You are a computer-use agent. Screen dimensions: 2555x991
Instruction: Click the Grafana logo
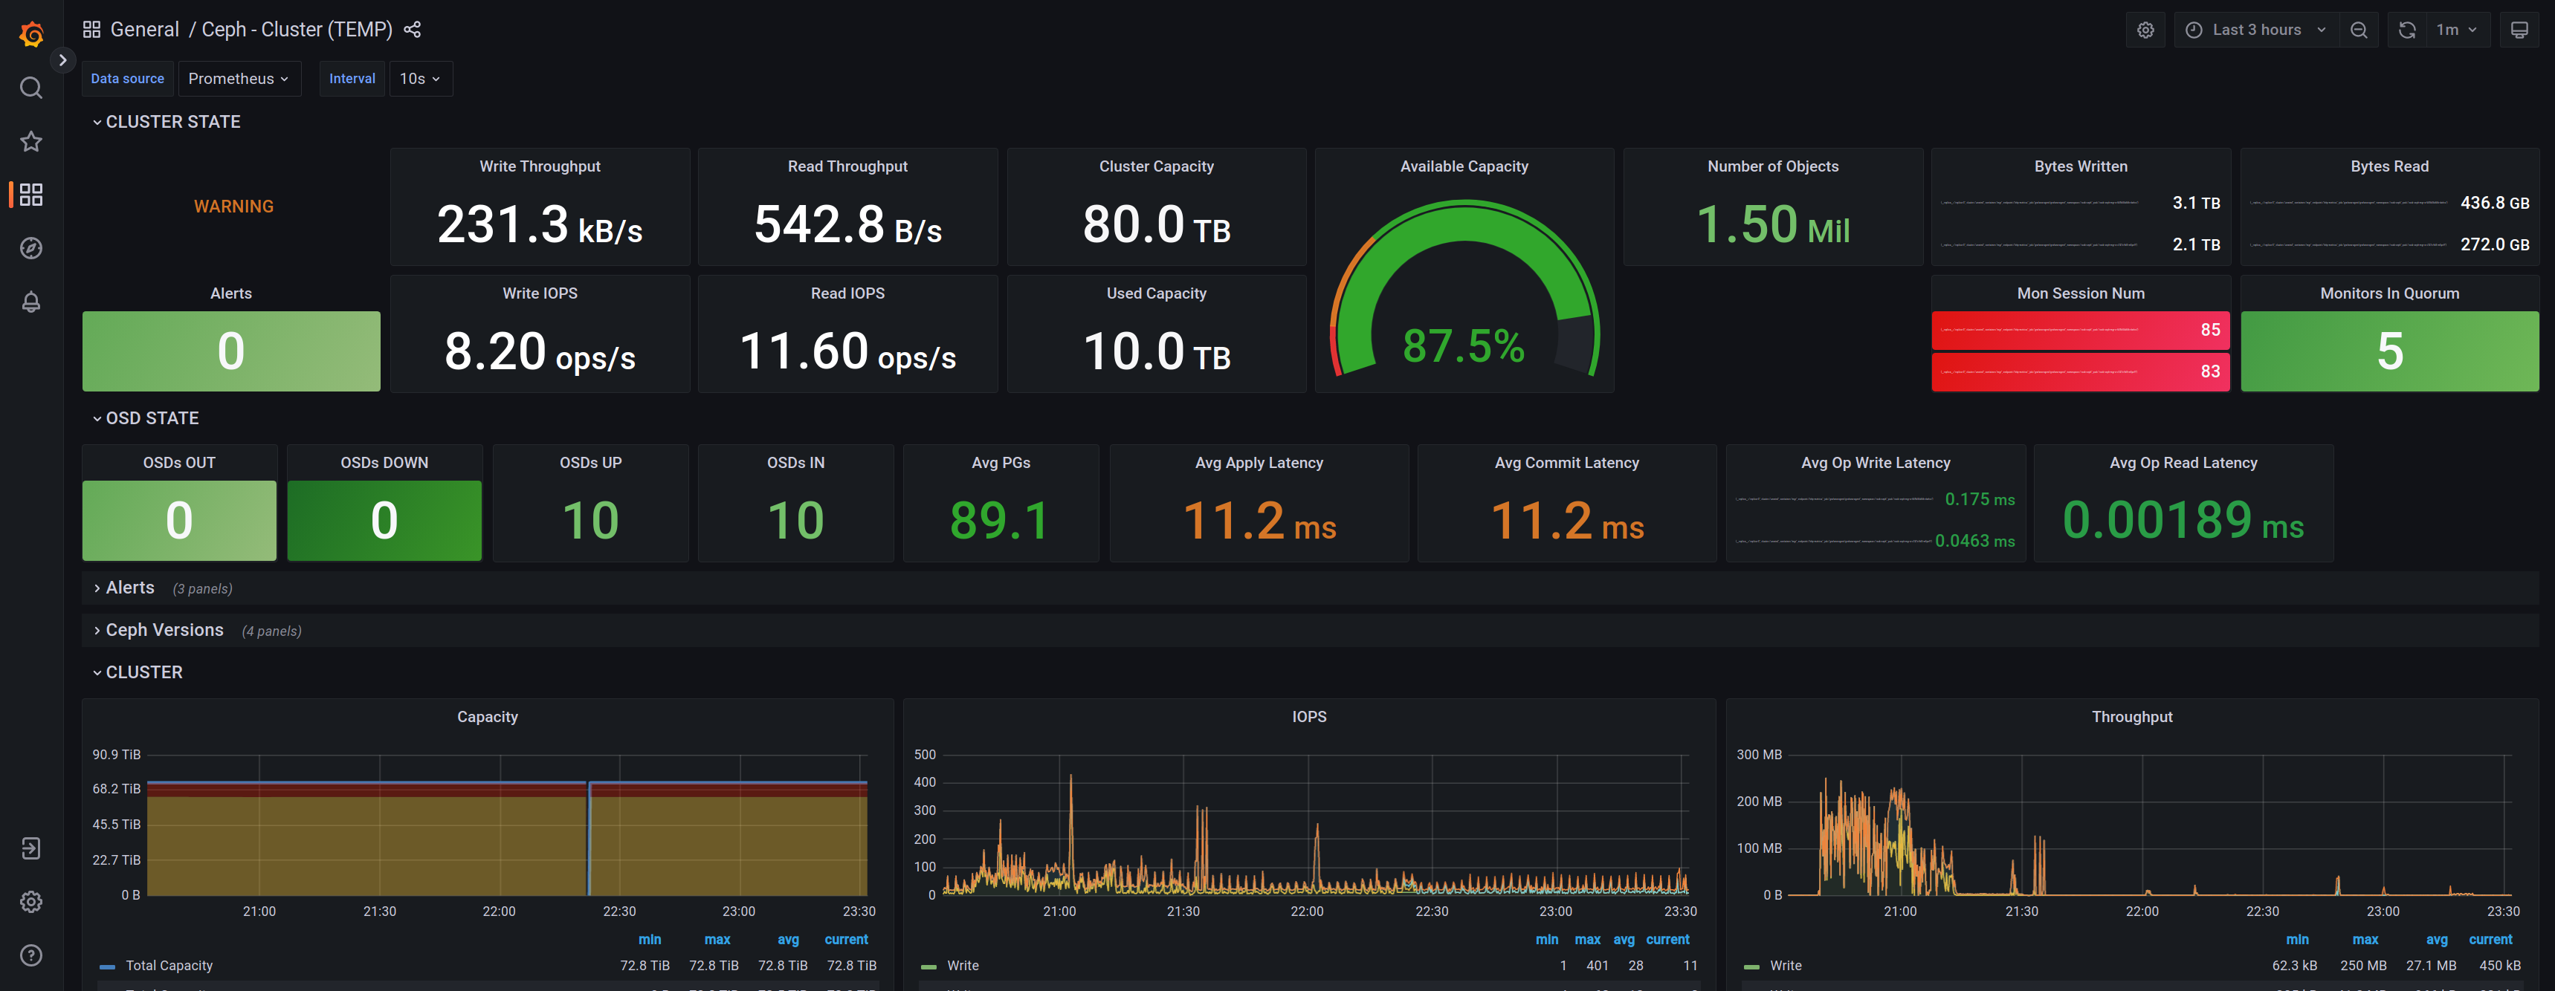coord(30,33)
